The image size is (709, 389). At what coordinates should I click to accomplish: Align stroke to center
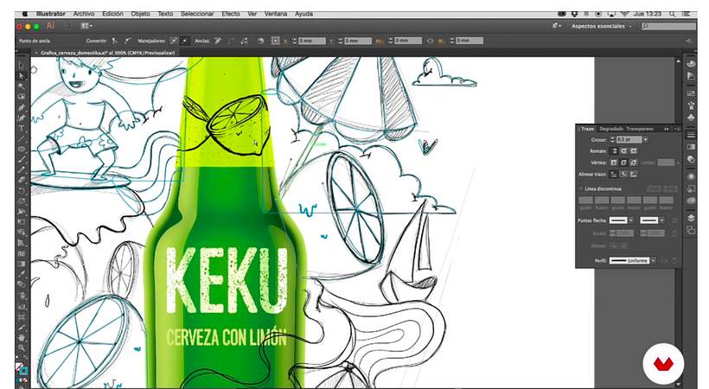pos(614,174)
